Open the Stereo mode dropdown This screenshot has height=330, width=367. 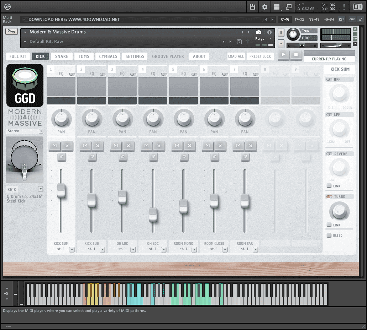point(41,131)
